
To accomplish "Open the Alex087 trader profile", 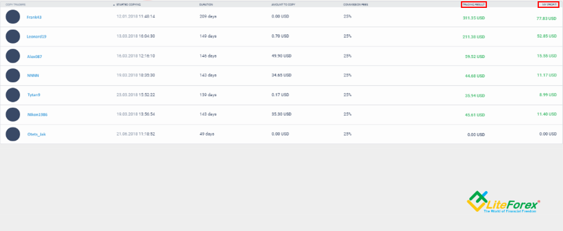I will [35, 56].
